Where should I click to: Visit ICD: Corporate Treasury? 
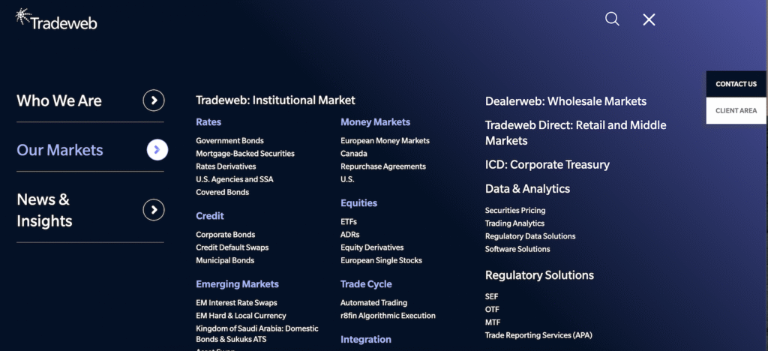pyautogui.click(x=547, y=164)
